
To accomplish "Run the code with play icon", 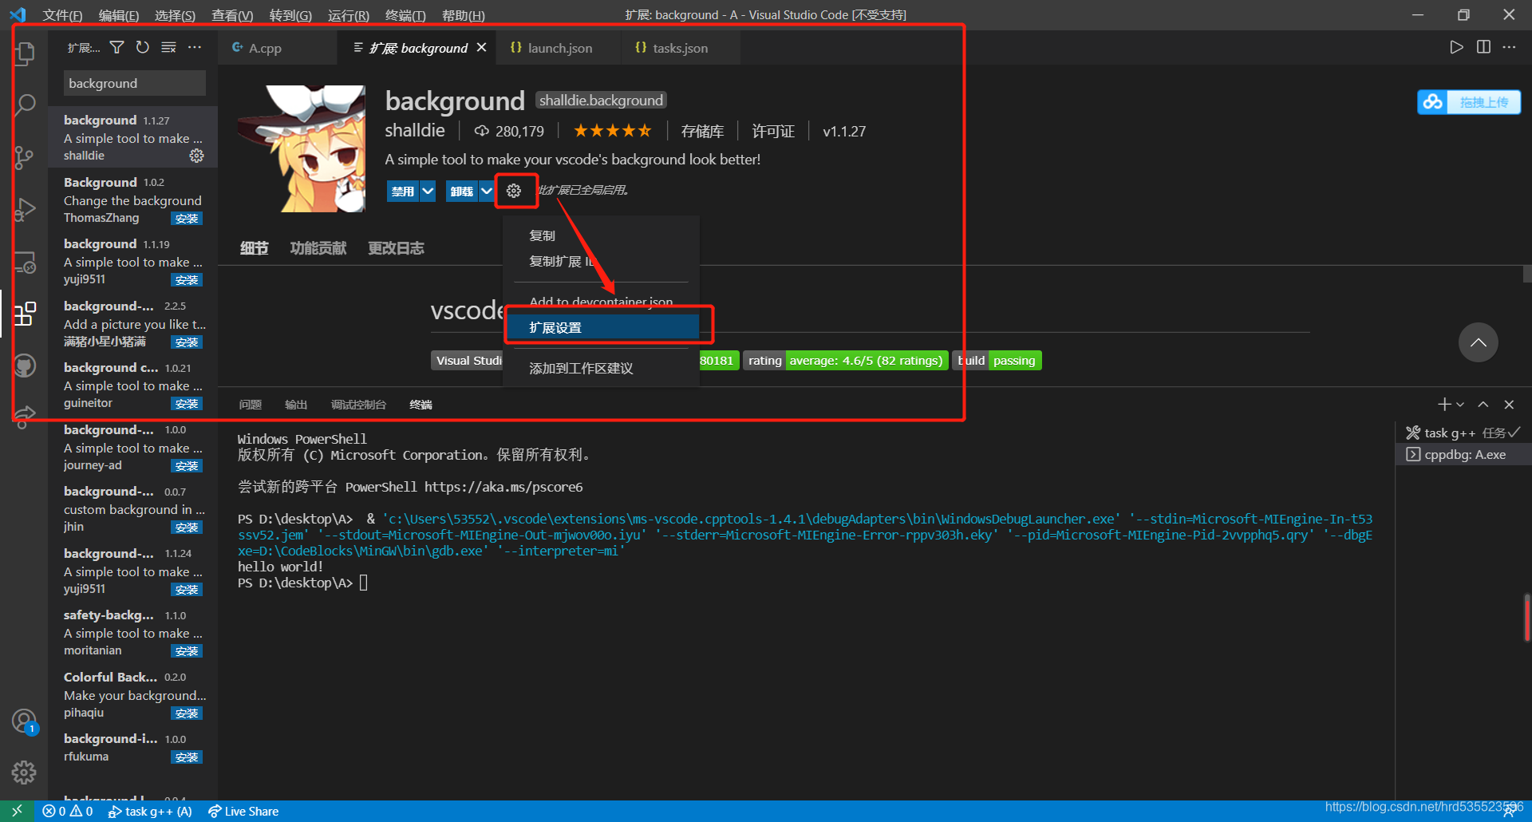I will [x=1456, y=47].
